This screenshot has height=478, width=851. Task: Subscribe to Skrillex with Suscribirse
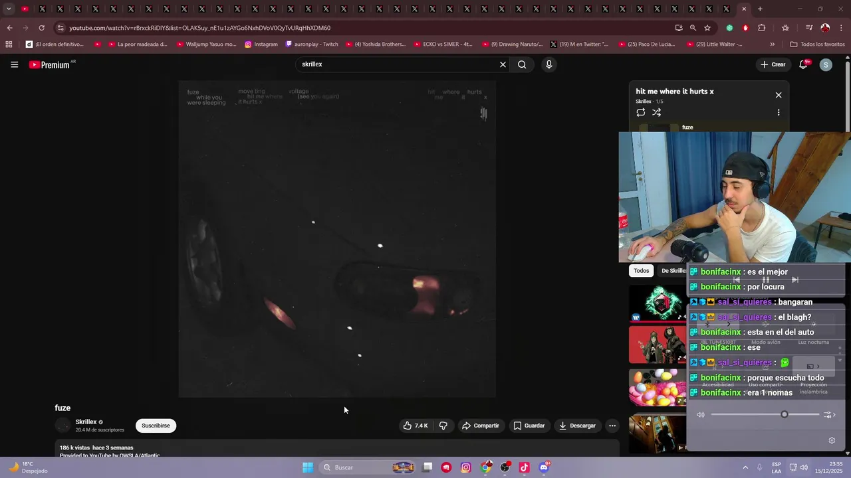(x=156, y=426)
